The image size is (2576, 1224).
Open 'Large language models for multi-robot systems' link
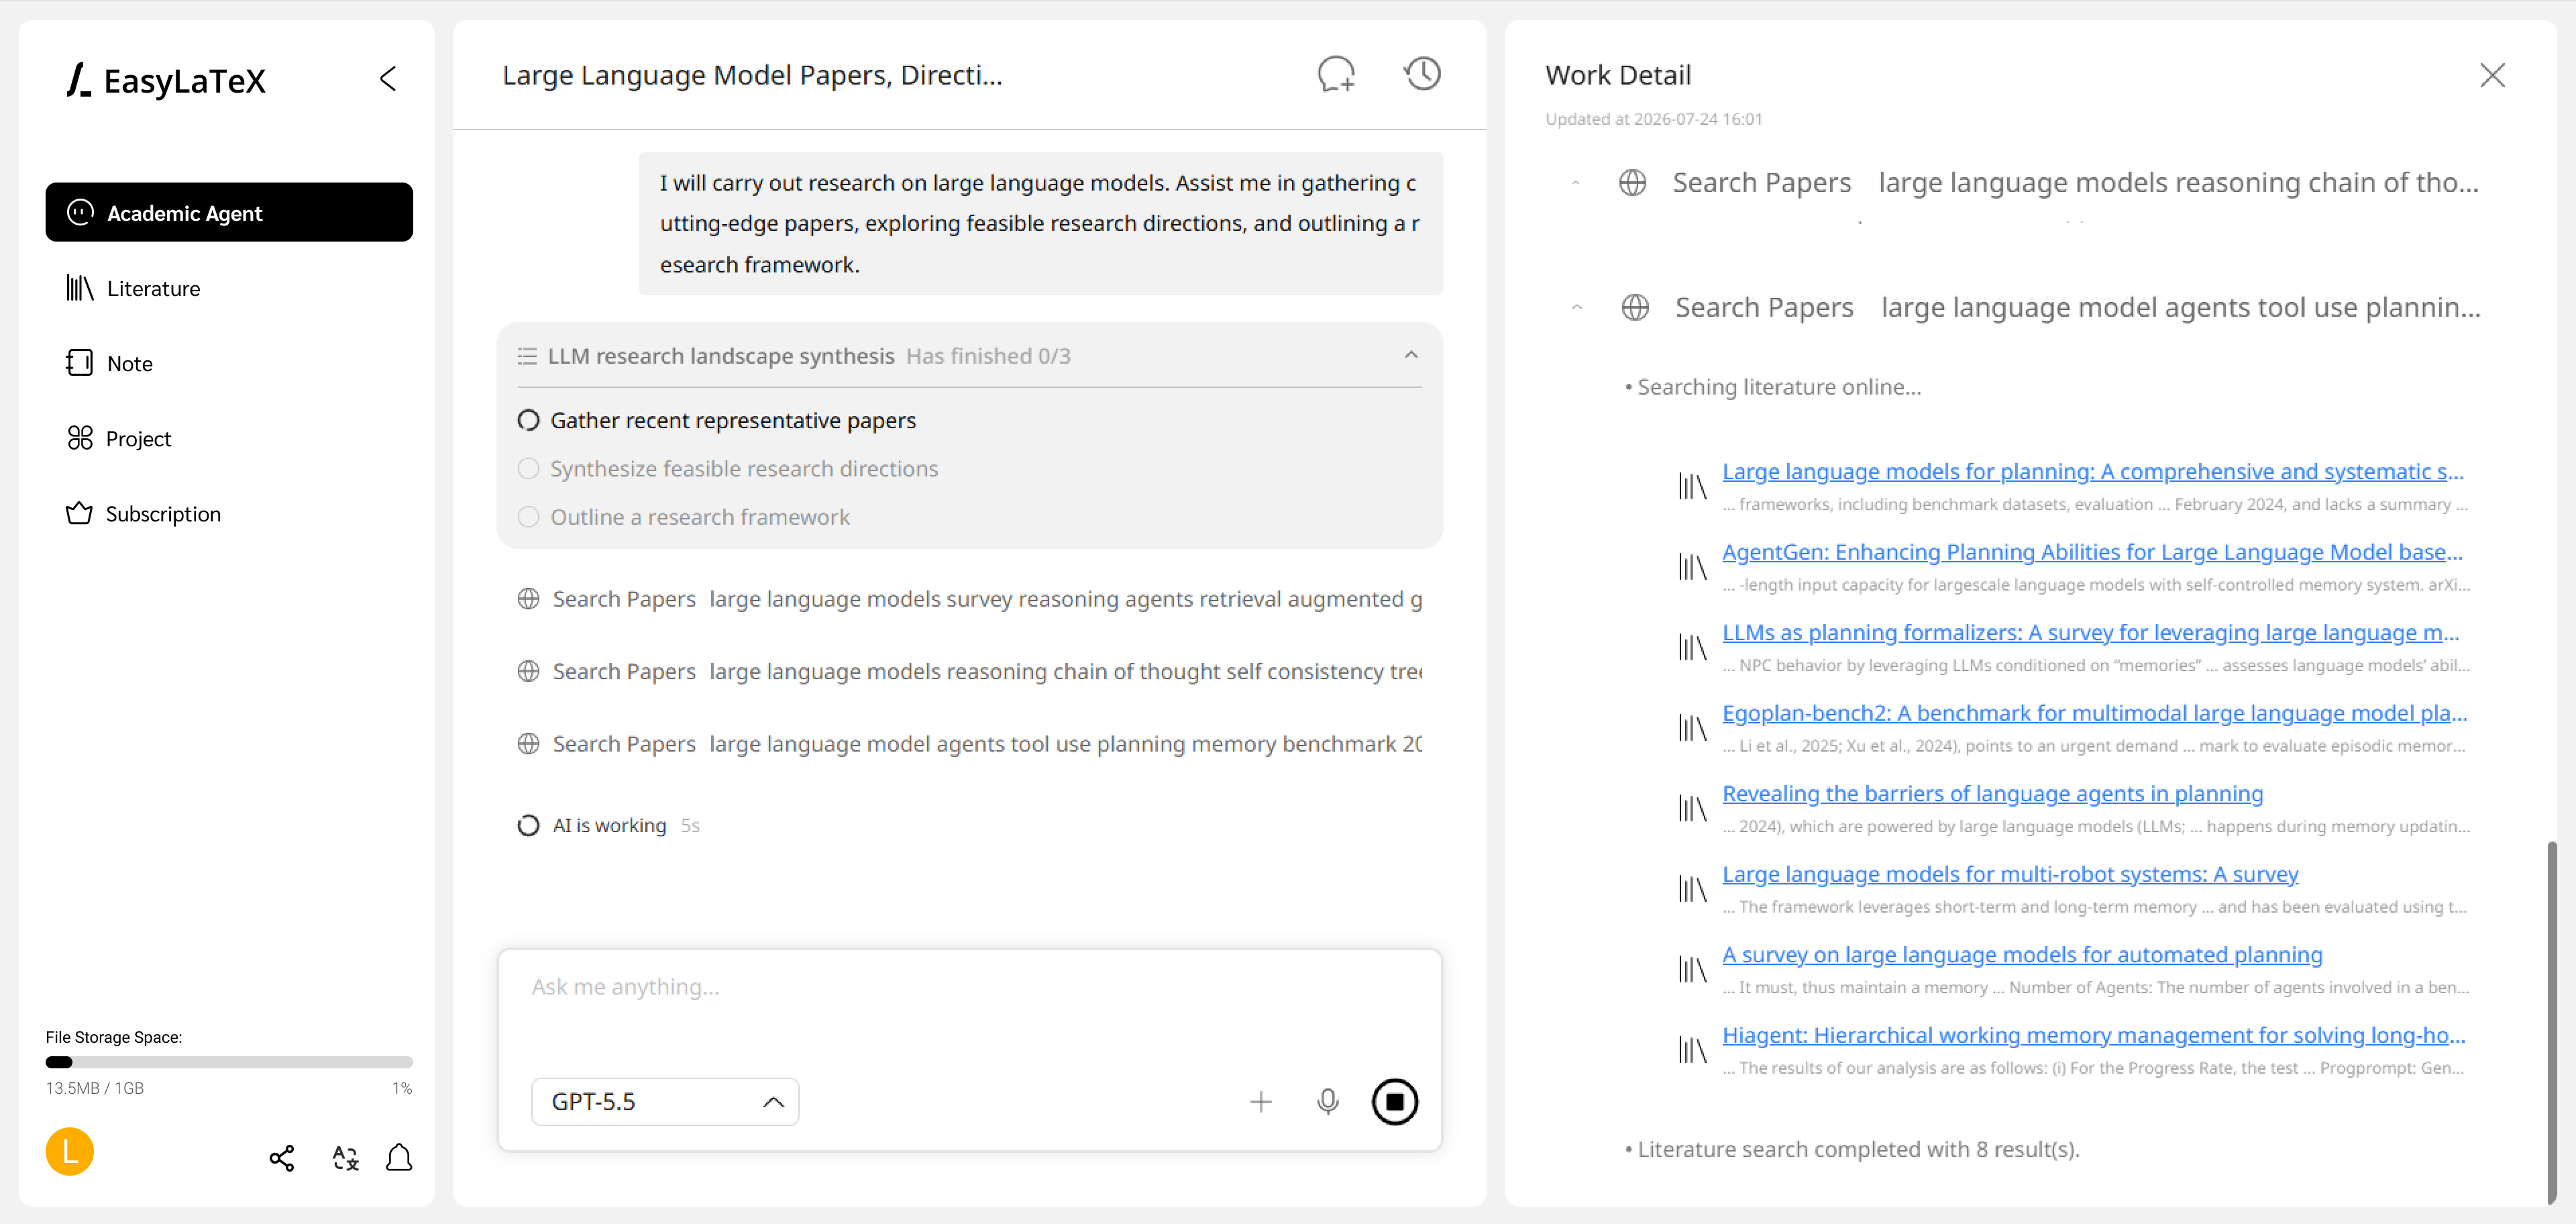click(2010, 874)
